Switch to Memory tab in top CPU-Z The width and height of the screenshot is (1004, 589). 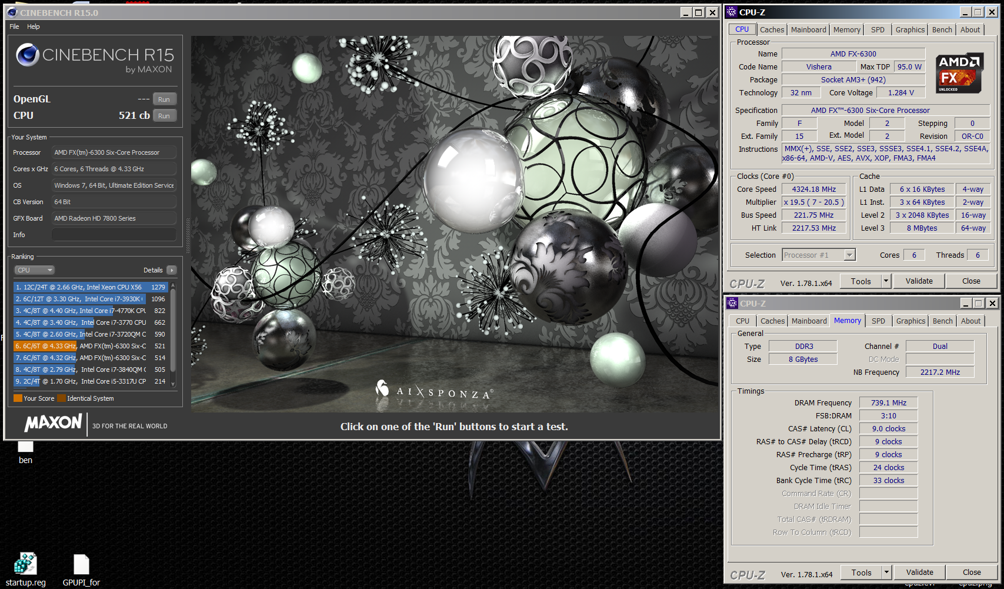click(846, 29)
